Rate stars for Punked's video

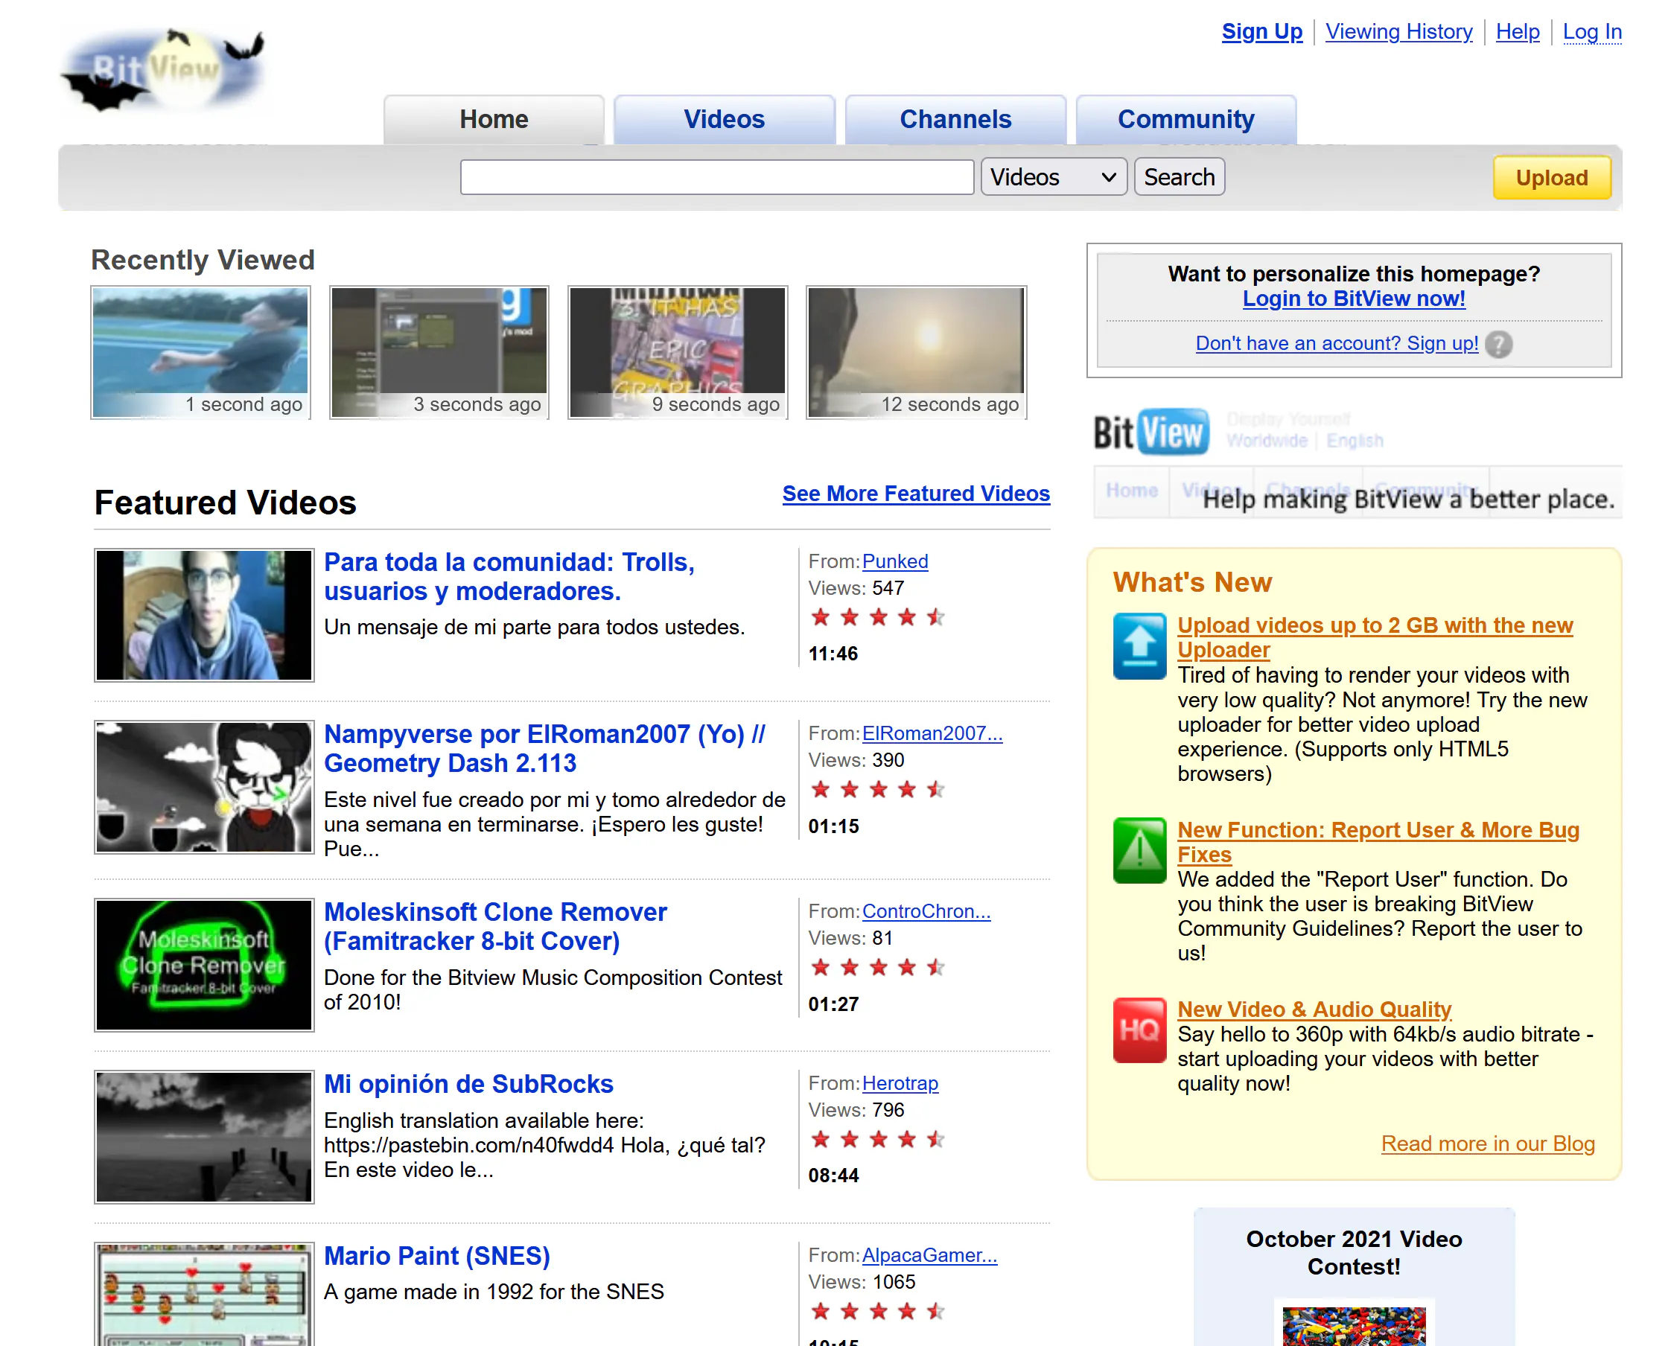coord(877,617)
